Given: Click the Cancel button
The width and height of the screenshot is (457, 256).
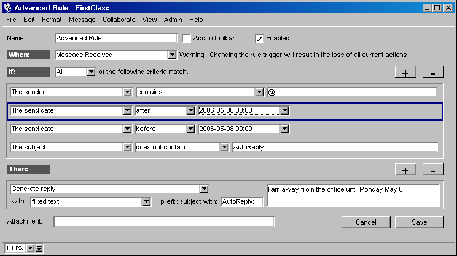Looking at the screenshot, I should pyautogui.click(x=365, y=222).
